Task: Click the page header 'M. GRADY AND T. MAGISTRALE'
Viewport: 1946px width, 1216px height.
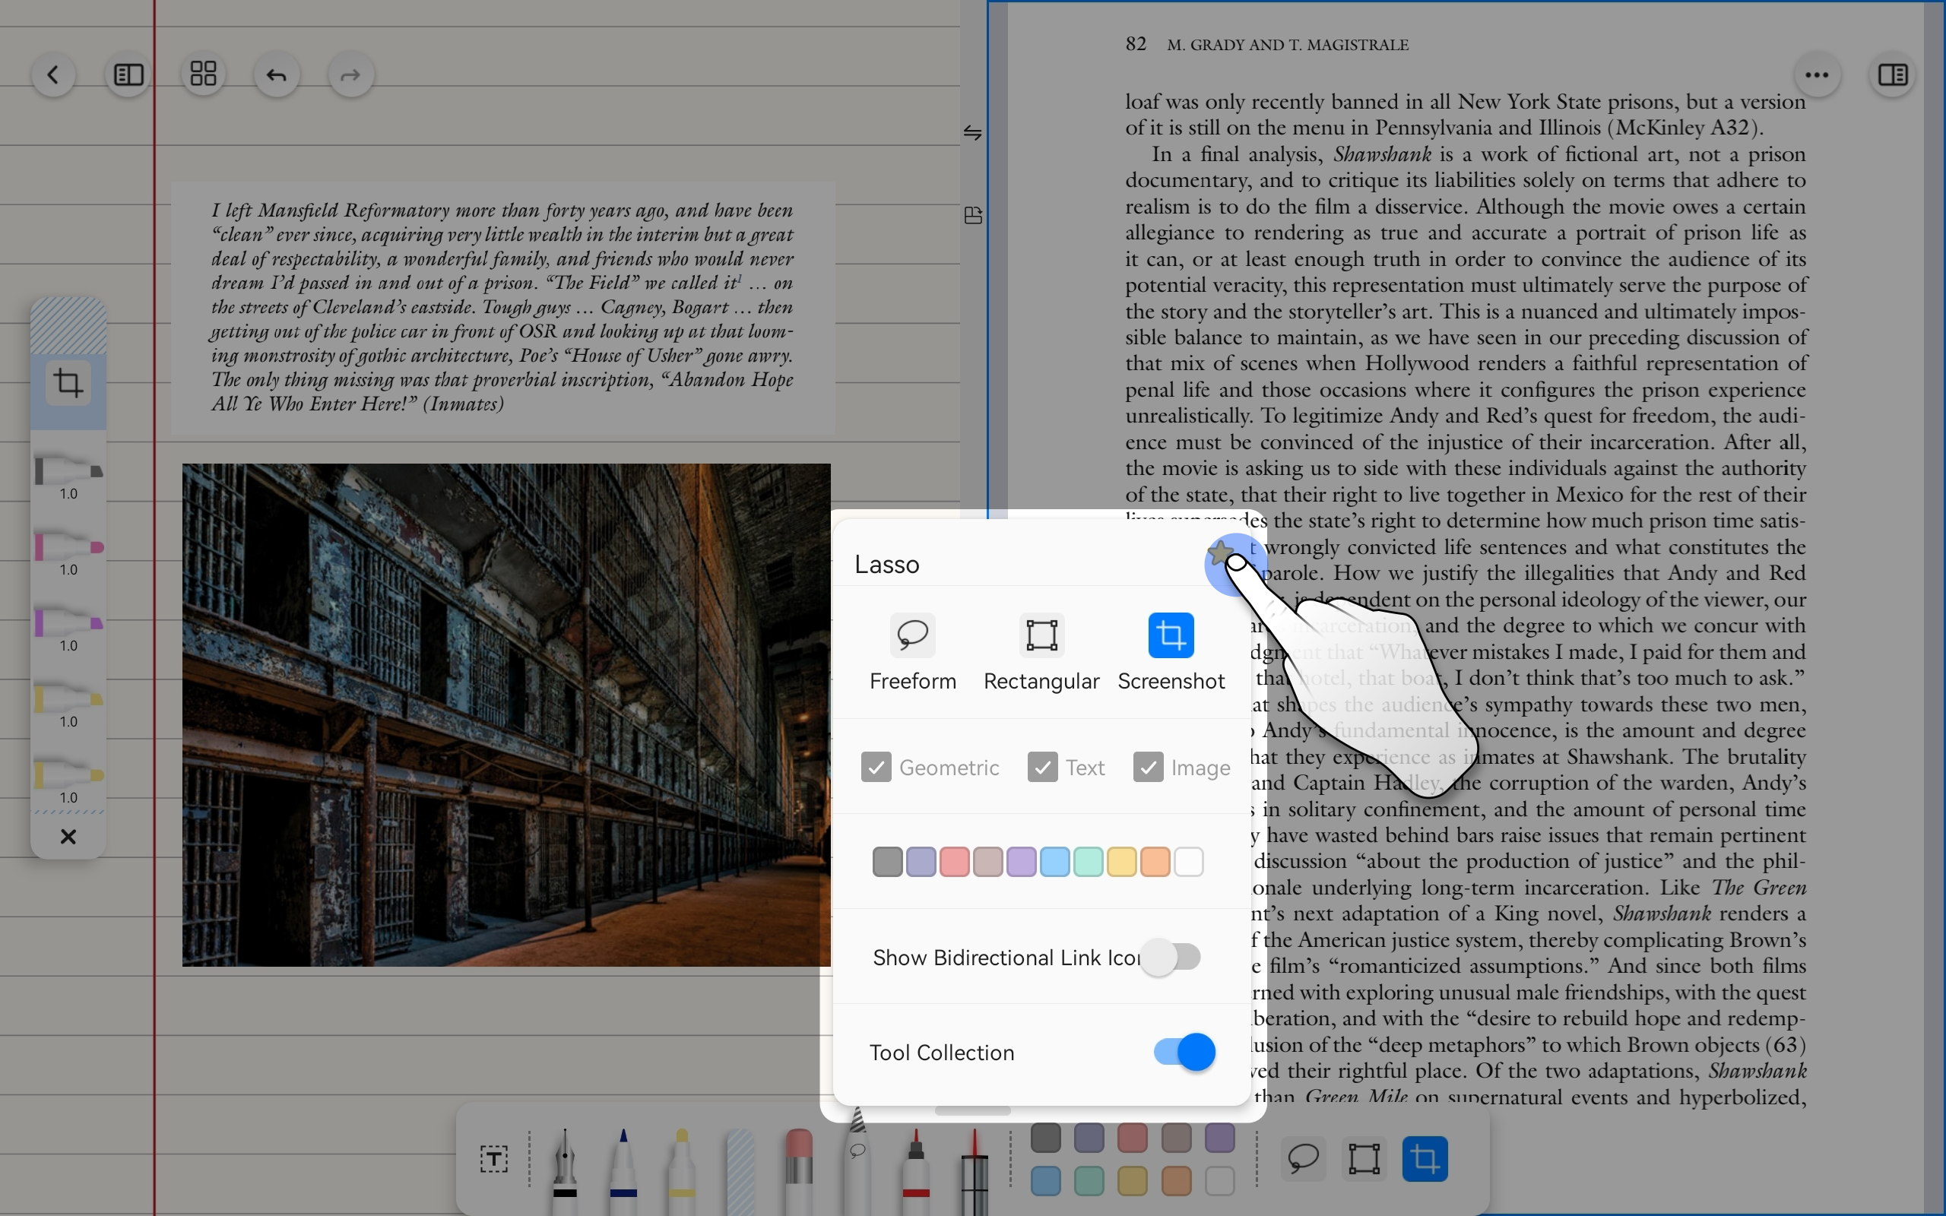Action: 1288,45
